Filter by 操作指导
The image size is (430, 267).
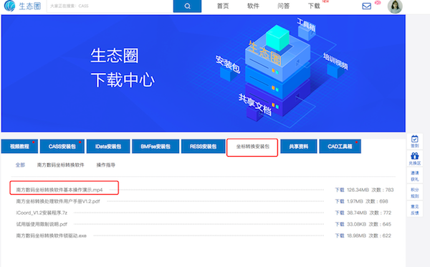[106, 165]
